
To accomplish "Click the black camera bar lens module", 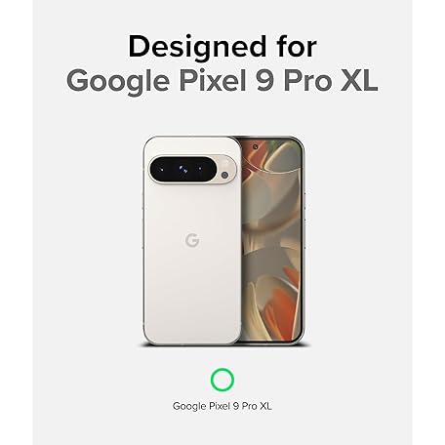I will [183, 170].
